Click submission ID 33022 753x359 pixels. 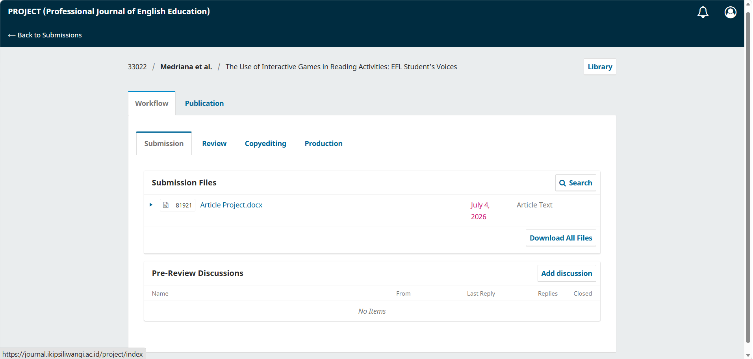(137, 67)
